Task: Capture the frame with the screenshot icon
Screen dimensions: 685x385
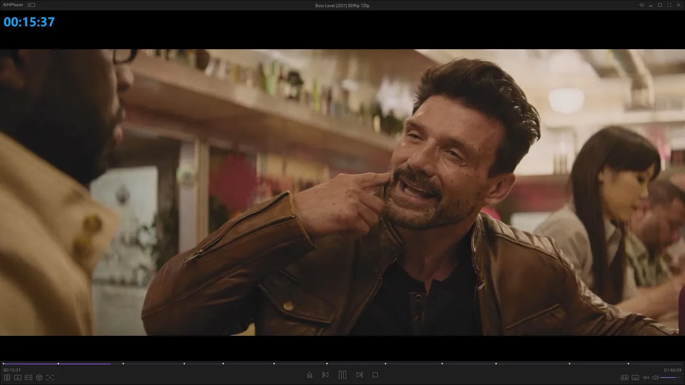Action: coord(50,378)
